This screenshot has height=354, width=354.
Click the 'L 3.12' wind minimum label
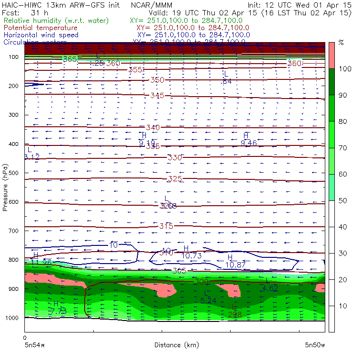[x=32, y=153]
